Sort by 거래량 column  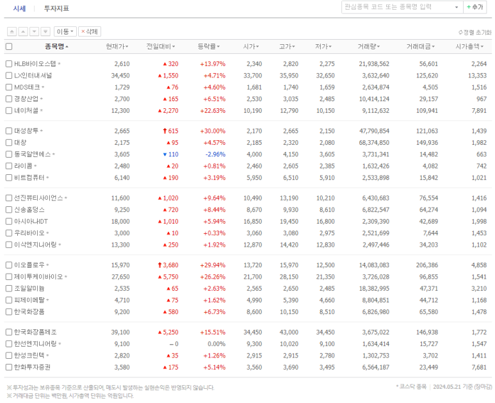tap(369, 47)
